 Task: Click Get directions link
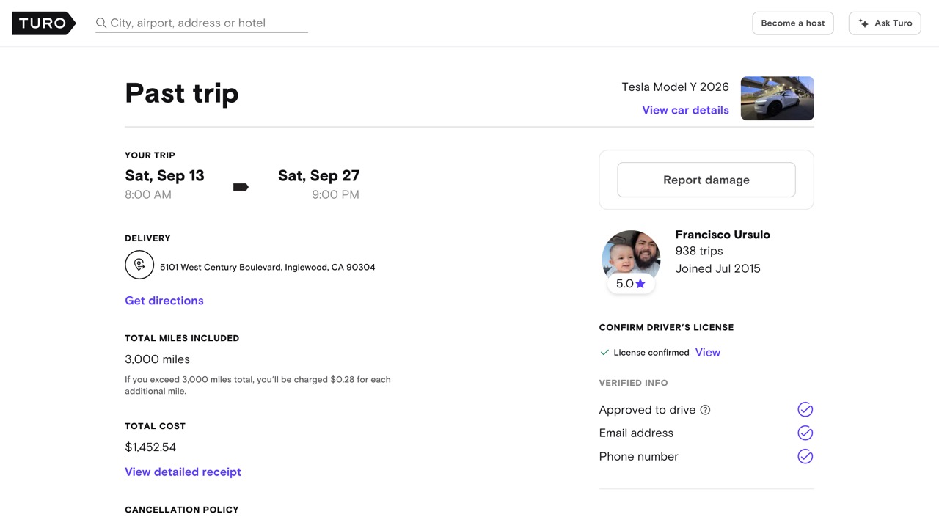click(164, 301)
